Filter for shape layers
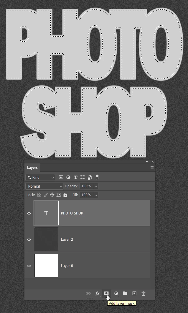Screen dimensions: 188x313 click(x=82, y=177)
